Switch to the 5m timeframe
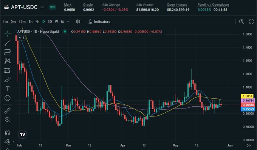Image resolution: width=257 pixels, height=150 pixels. pos(13,21)
